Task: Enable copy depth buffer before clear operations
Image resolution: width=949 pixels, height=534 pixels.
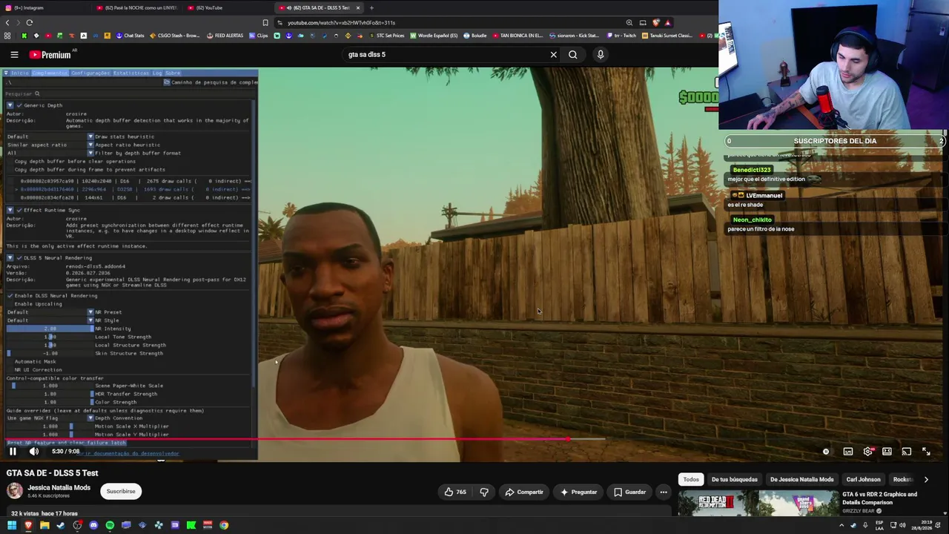Action: click(x=10, y=161)
